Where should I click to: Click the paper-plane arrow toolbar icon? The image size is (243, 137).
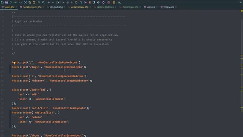[x=85, y=3]
